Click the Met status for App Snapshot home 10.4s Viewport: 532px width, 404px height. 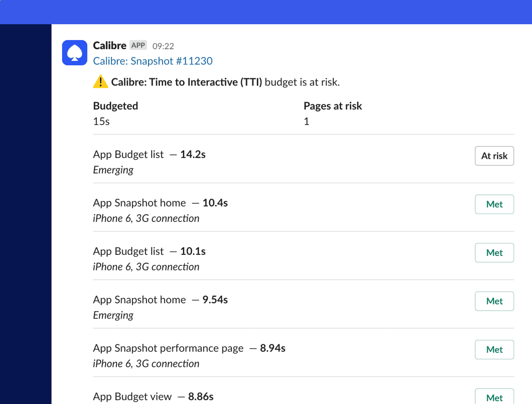pyautogui.click(x=494, y=204)
